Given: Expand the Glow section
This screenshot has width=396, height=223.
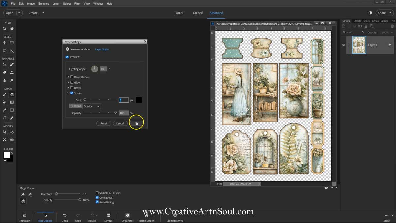Looking at the screenshot, I should [68, 82].
